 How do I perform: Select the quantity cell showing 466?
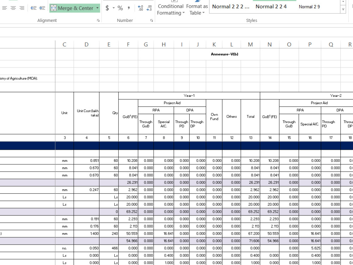[x=109, y=248]
